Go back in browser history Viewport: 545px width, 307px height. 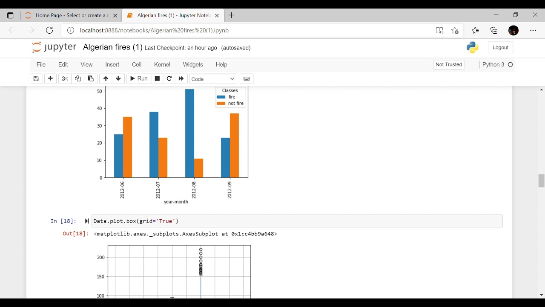click(12, 30)
